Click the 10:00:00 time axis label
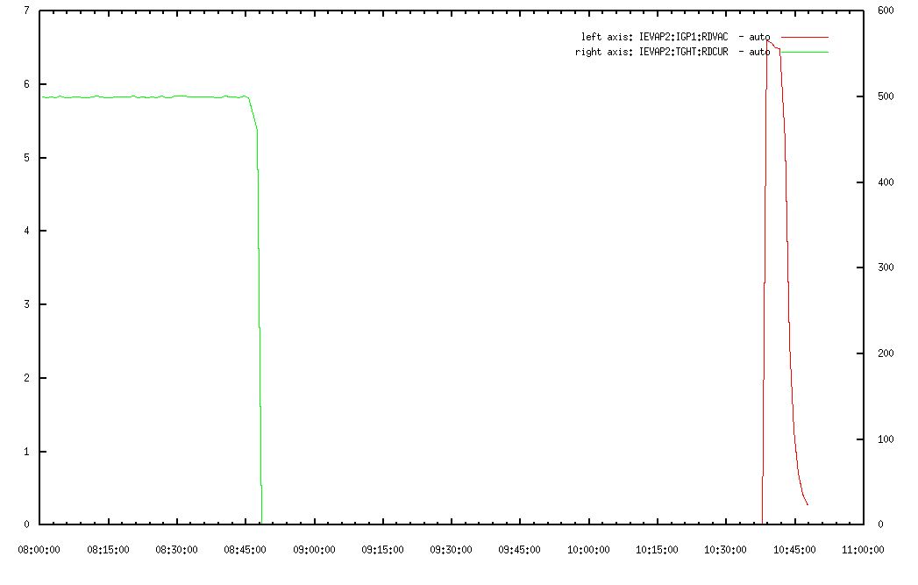 (x=588, y=550)
